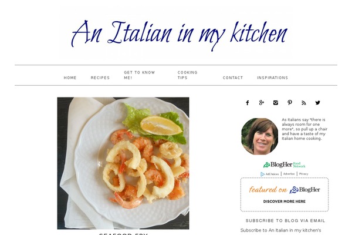Open the RSS feed icon
Image resolution: width=352 pixels, height=235 pixels.
tap(304, 103)
